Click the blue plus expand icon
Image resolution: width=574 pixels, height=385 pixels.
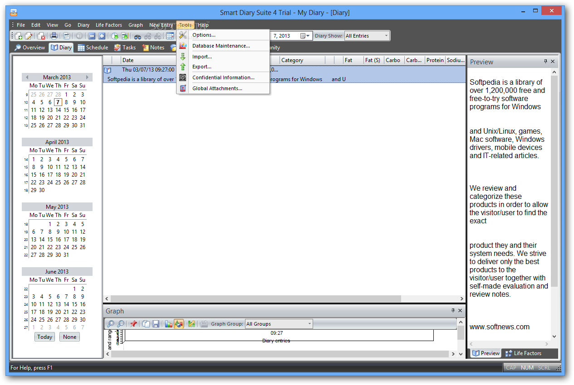[x=102, y=36]
